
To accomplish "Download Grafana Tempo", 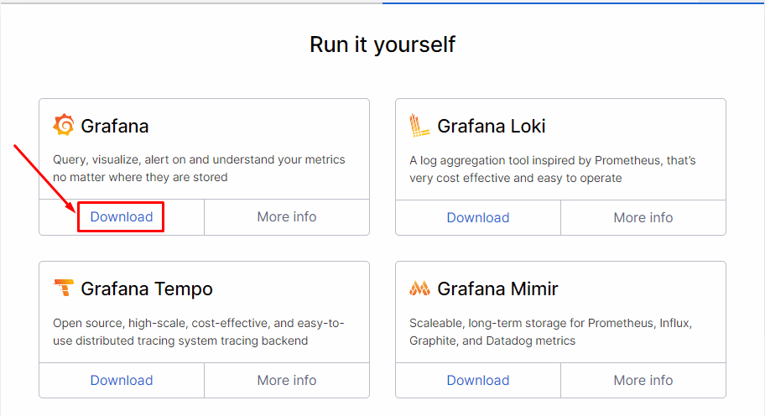I will pyautogui.click(x=122, y=380).
